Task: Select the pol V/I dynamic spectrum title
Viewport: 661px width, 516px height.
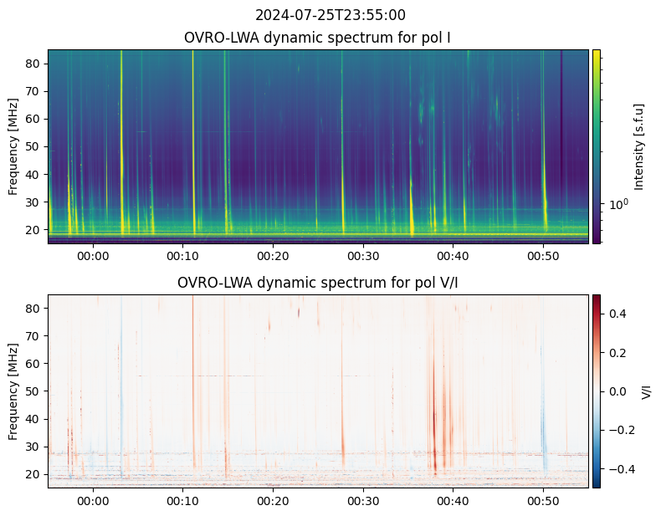Action: coord(317,283)
